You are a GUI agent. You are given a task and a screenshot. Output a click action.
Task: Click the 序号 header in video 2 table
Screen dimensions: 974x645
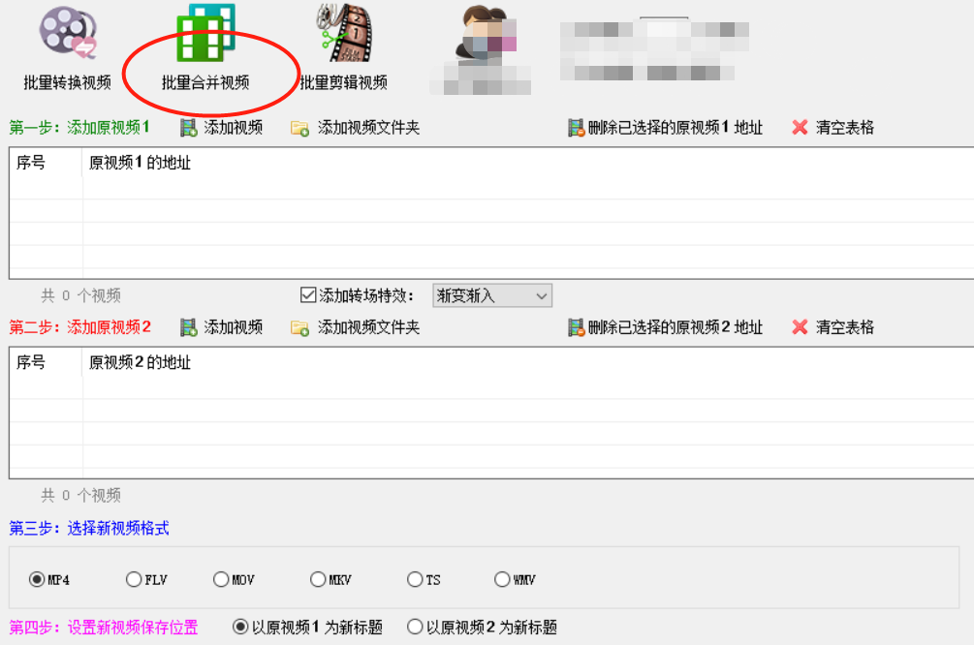[x=31, y=362]
